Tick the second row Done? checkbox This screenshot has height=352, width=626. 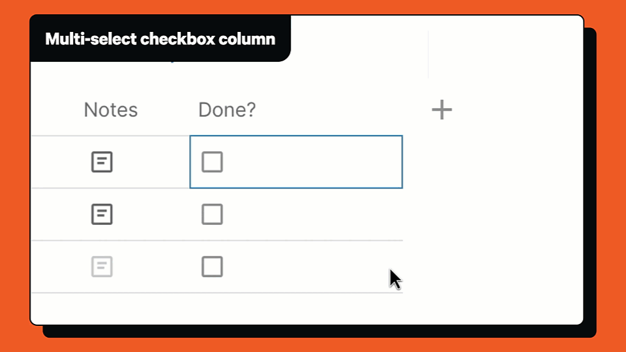click(x=212, y=214)
